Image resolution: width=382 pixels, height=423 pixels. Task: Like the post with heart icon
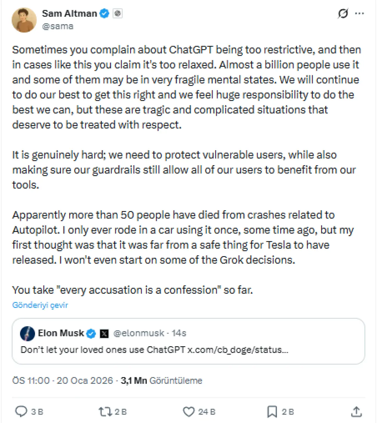[x=189, y=412]
